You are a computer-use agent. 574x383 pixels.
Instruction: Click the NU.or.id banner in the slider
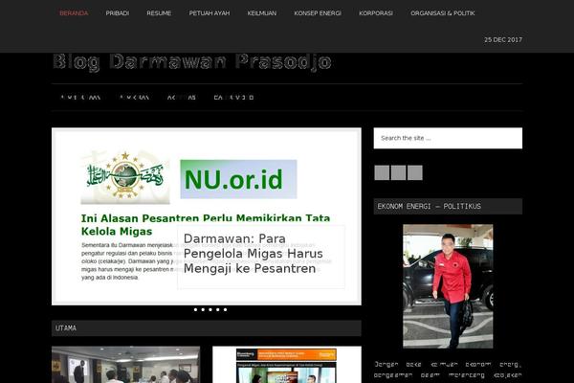click(x=238, y=179)
